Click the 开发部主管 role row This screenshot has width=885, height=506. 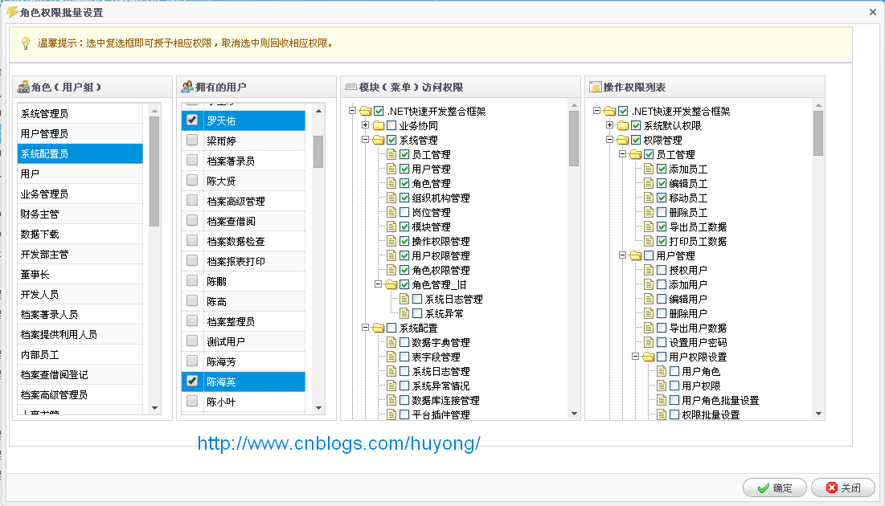tap(80, 255)
